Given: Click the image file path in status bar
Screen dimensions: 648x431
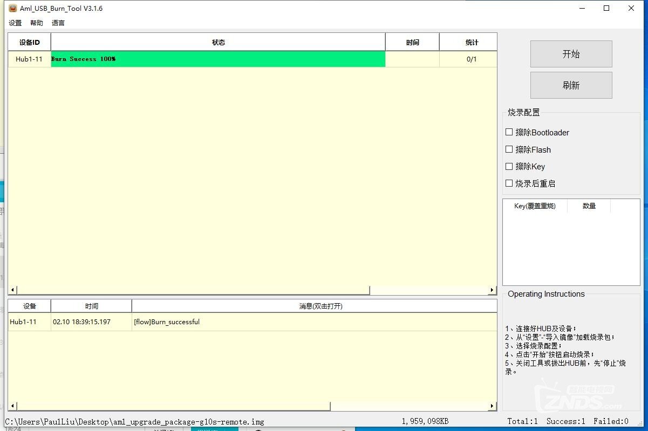Looking at the screenshot, I should click(x=135, y=421).
